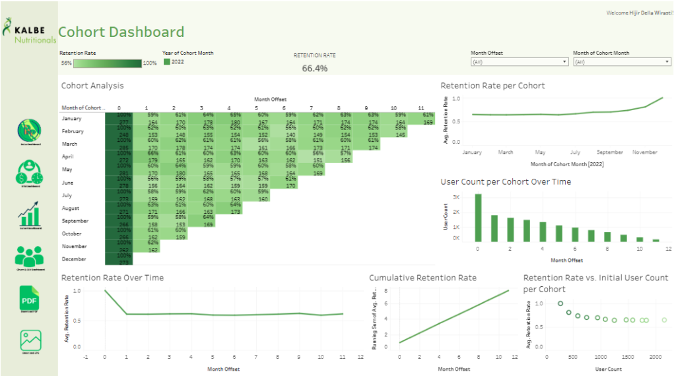Click the 66.4% retention rate figure
Image resolution: width=676 pixels, height=376 pixels.
315,68
